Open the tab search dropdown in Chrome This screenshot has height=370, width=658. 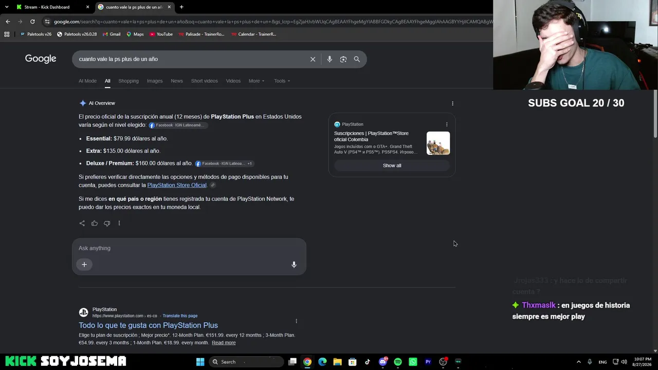point(6,7)
